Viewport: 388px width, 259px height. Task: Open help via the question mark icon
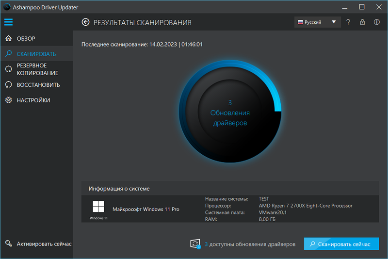click(348, 22)
